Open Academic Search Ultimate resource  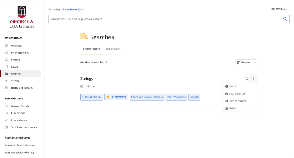20,146
